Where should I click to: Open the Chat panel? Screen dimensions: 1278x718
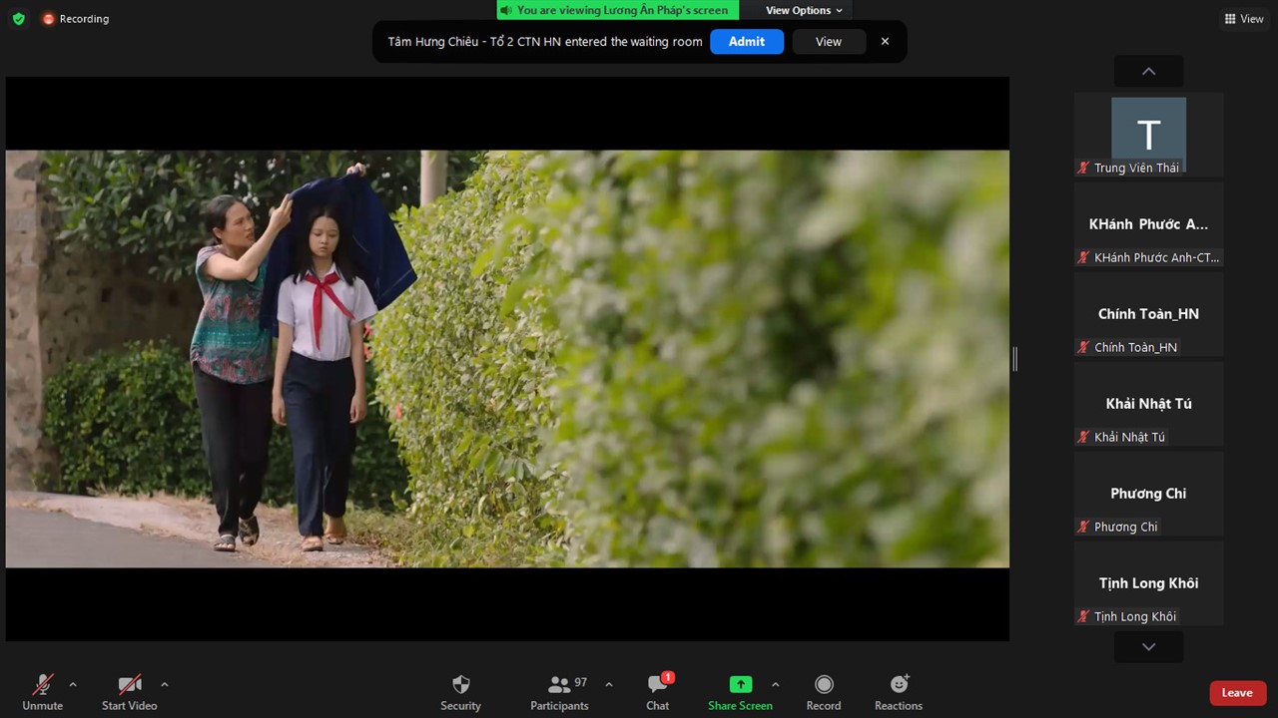[657, 691]
